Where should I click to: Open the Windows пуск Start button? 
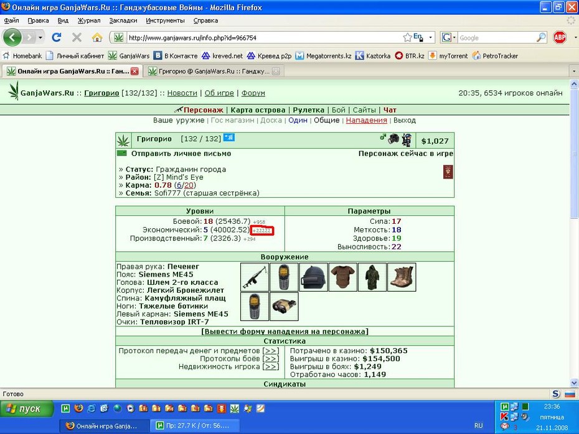pos(27,409)
